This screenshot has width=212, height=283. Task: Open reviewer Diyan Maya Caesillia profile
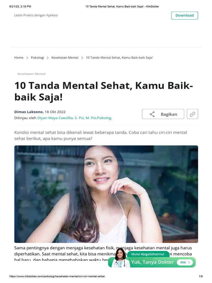coord(74,118)
